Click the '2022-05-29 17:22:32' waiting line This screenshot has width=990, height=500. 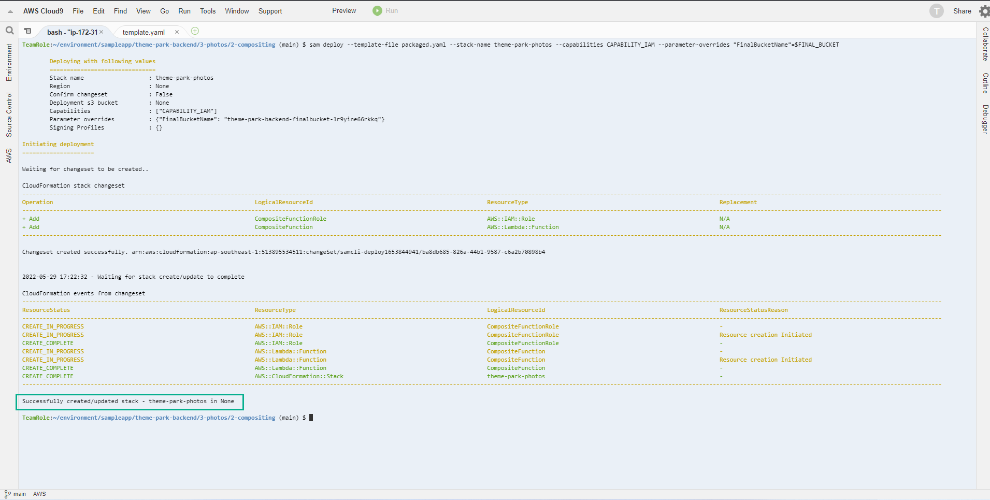pos(133,277)
